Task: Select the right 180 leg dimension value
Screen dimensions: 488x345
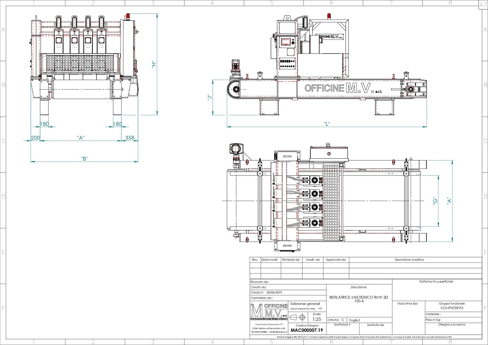Action: (117, 124)
